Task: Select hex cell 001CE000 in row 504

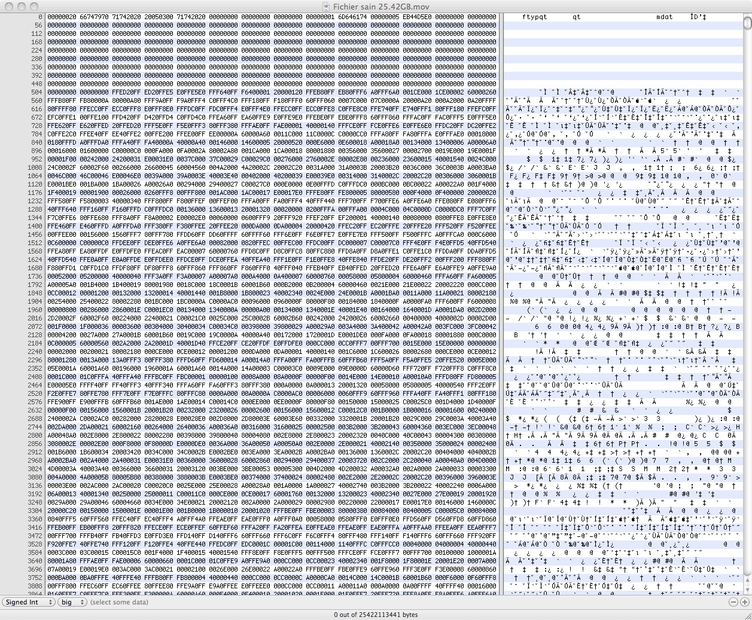Action: pyautogui.click(x=416, y=92)
